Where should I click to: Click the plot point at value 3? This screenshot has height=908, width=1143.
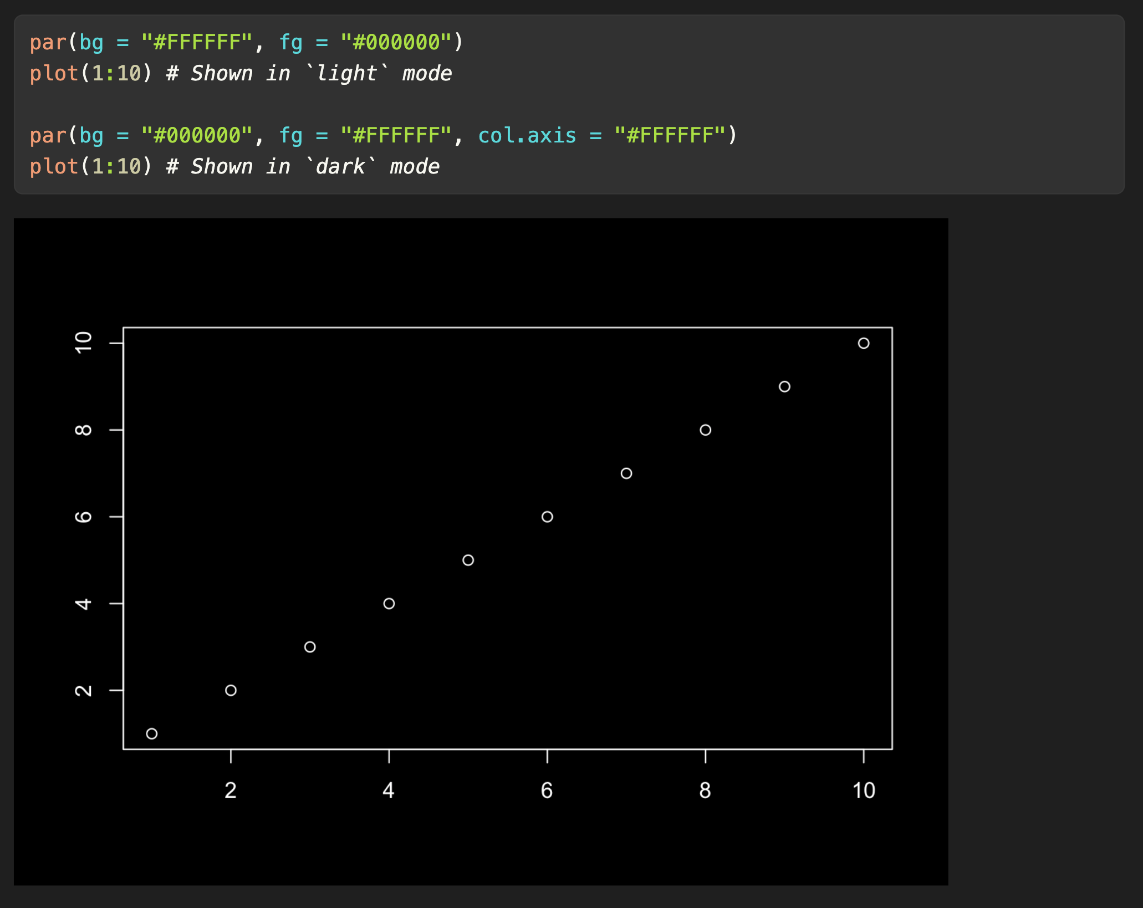310,647
